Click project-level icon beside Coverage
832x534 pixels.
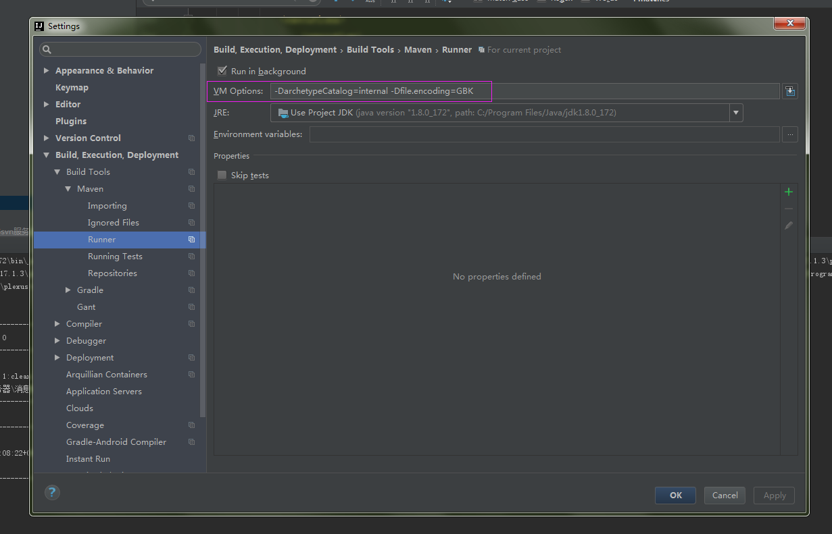[191, 425]
